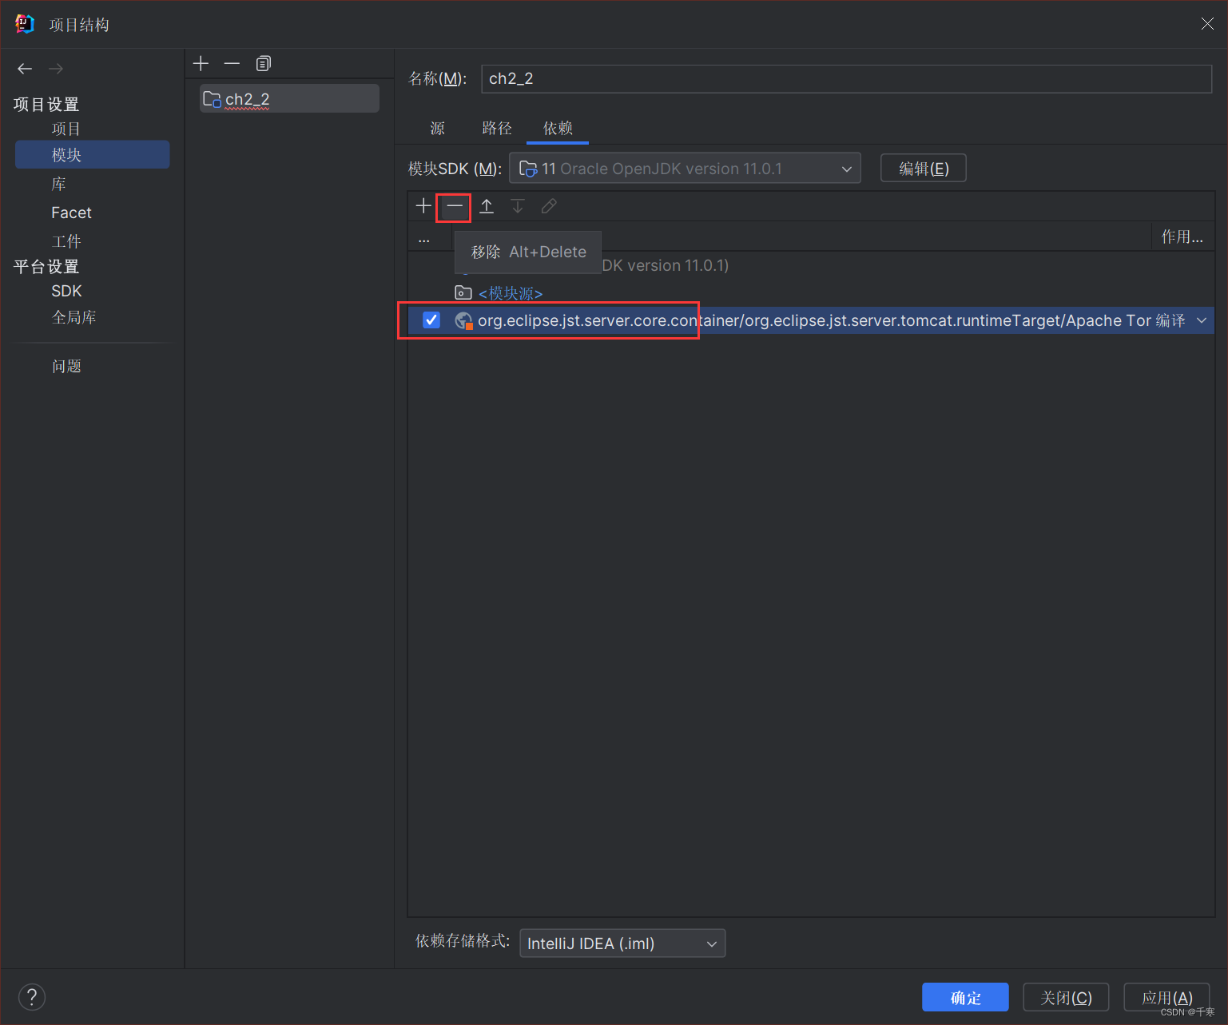Switch to the 路径 tab

[x=497, y=128]
